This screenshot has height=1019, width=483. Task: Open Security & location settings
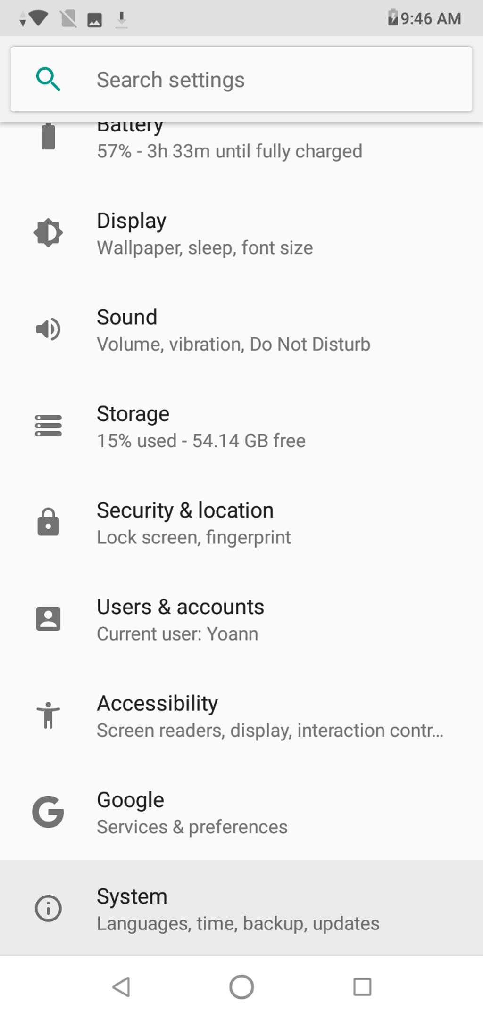click(193, 523)
